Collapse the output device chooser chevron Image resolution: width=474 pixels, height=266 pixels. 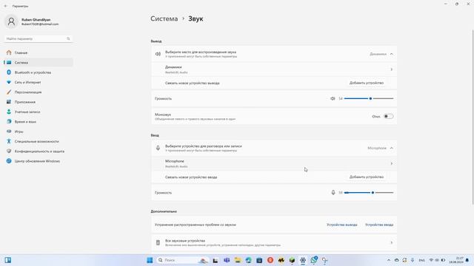click(x=392, y=54)
